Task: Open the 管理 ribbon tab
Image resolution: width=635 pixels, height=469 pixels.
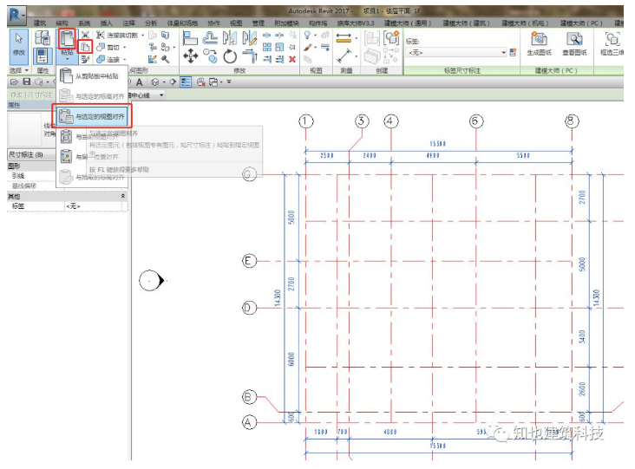Action: pyautogui.click(x=259, y=23)
